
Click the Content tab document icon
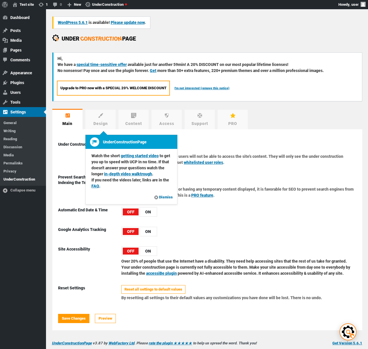pyautogui.click(x=134, y=115)
